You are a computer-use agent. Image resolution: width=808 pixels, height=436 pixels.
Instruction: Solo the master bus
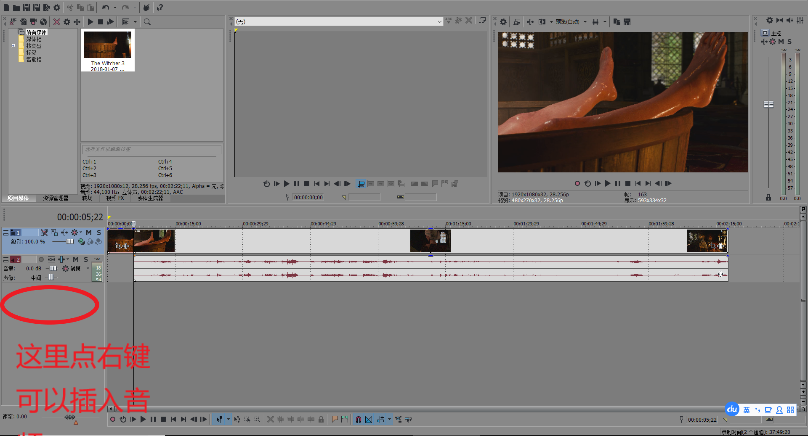(x=789, y=42)
